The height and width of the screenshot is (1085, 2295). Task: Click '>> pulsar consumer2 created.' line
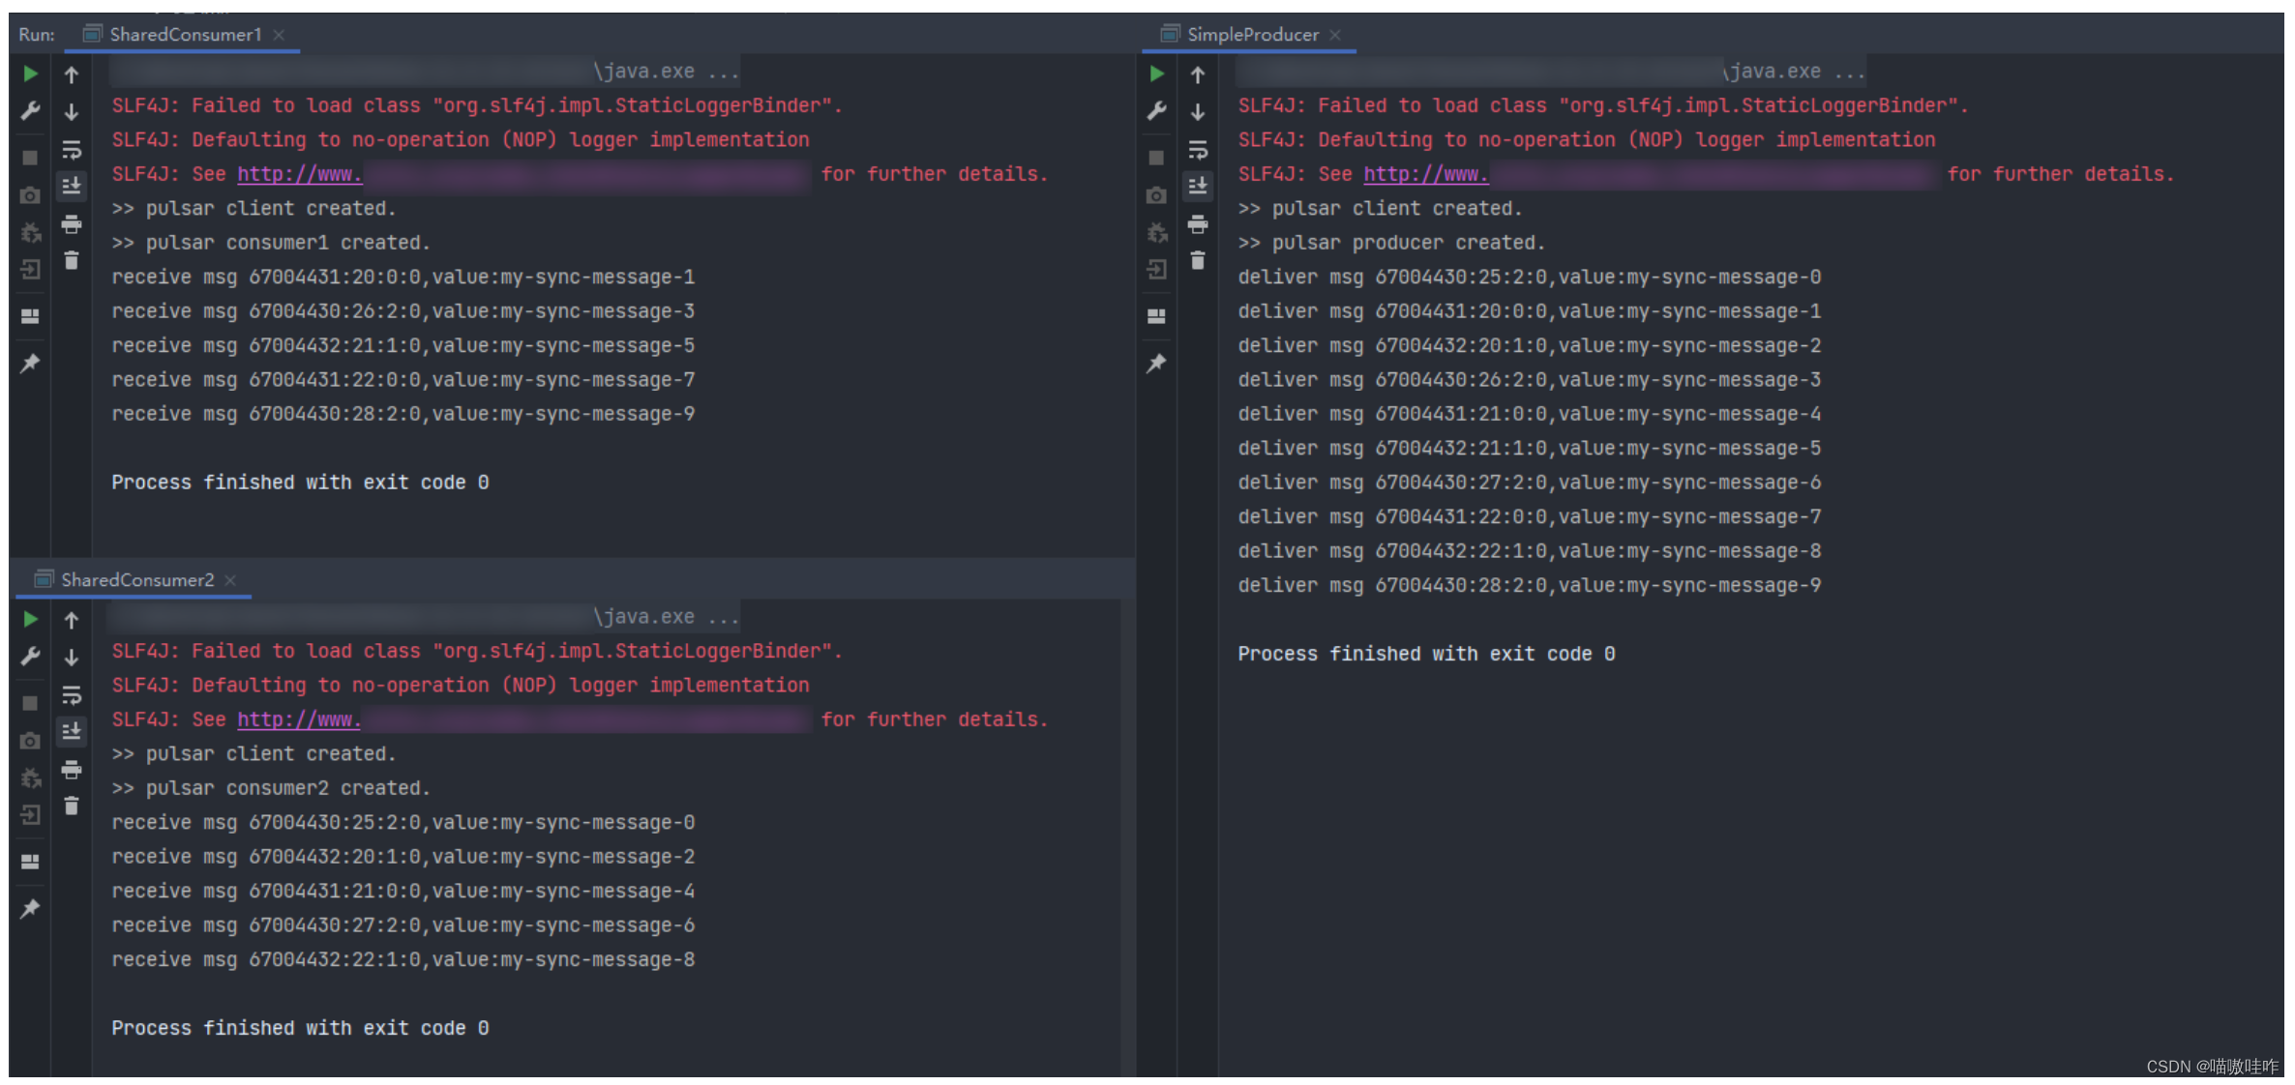click(271, 788)
